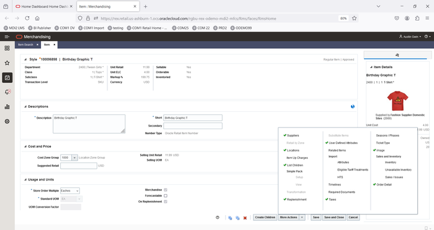Click the Cancel button
This screenshot has height=230, width=434.
[353, 218]
